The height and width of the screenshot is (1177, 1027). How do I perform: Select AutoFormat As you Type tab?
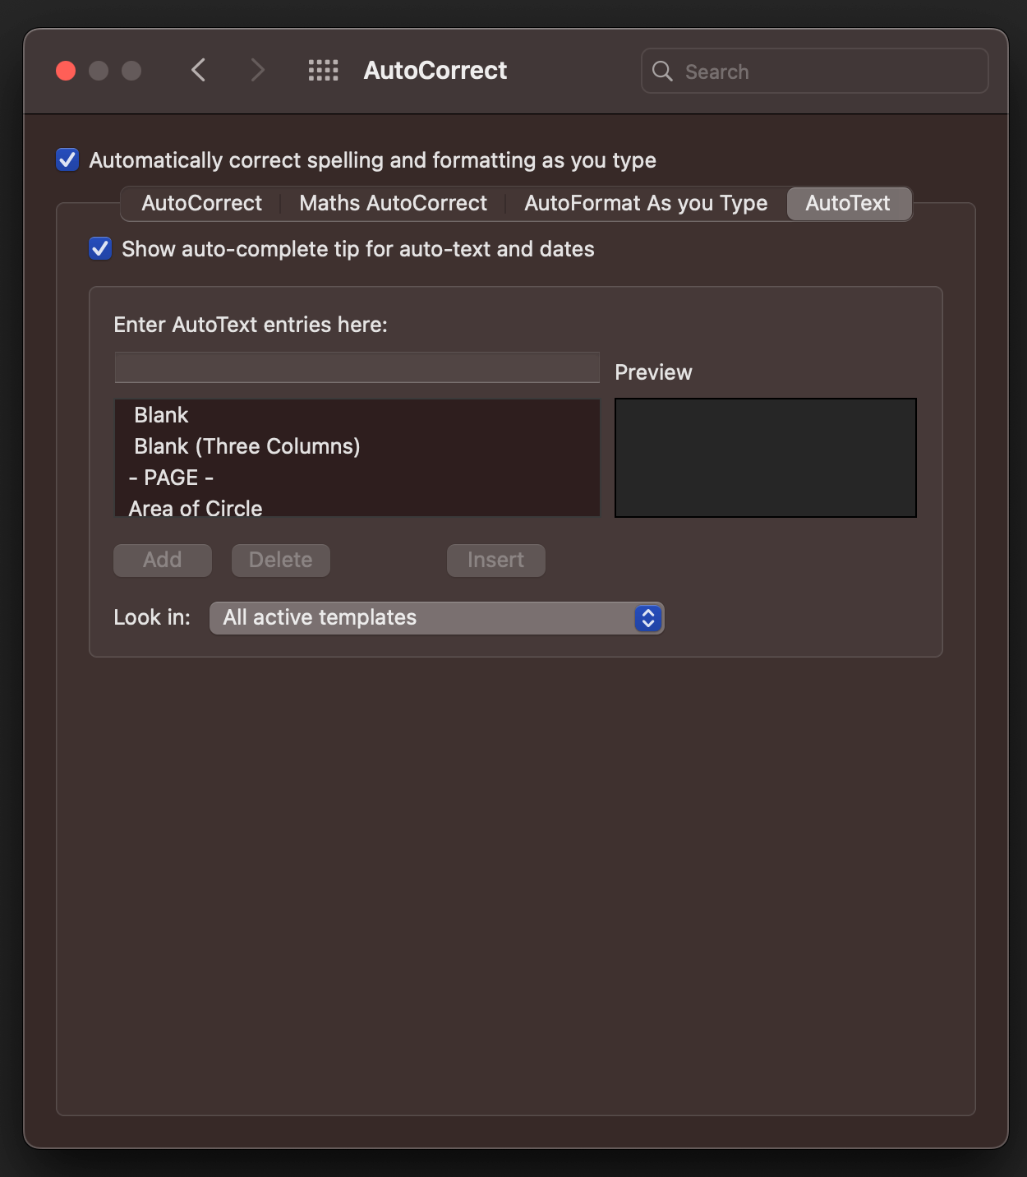pyautogui.click(x=646, y=203)
